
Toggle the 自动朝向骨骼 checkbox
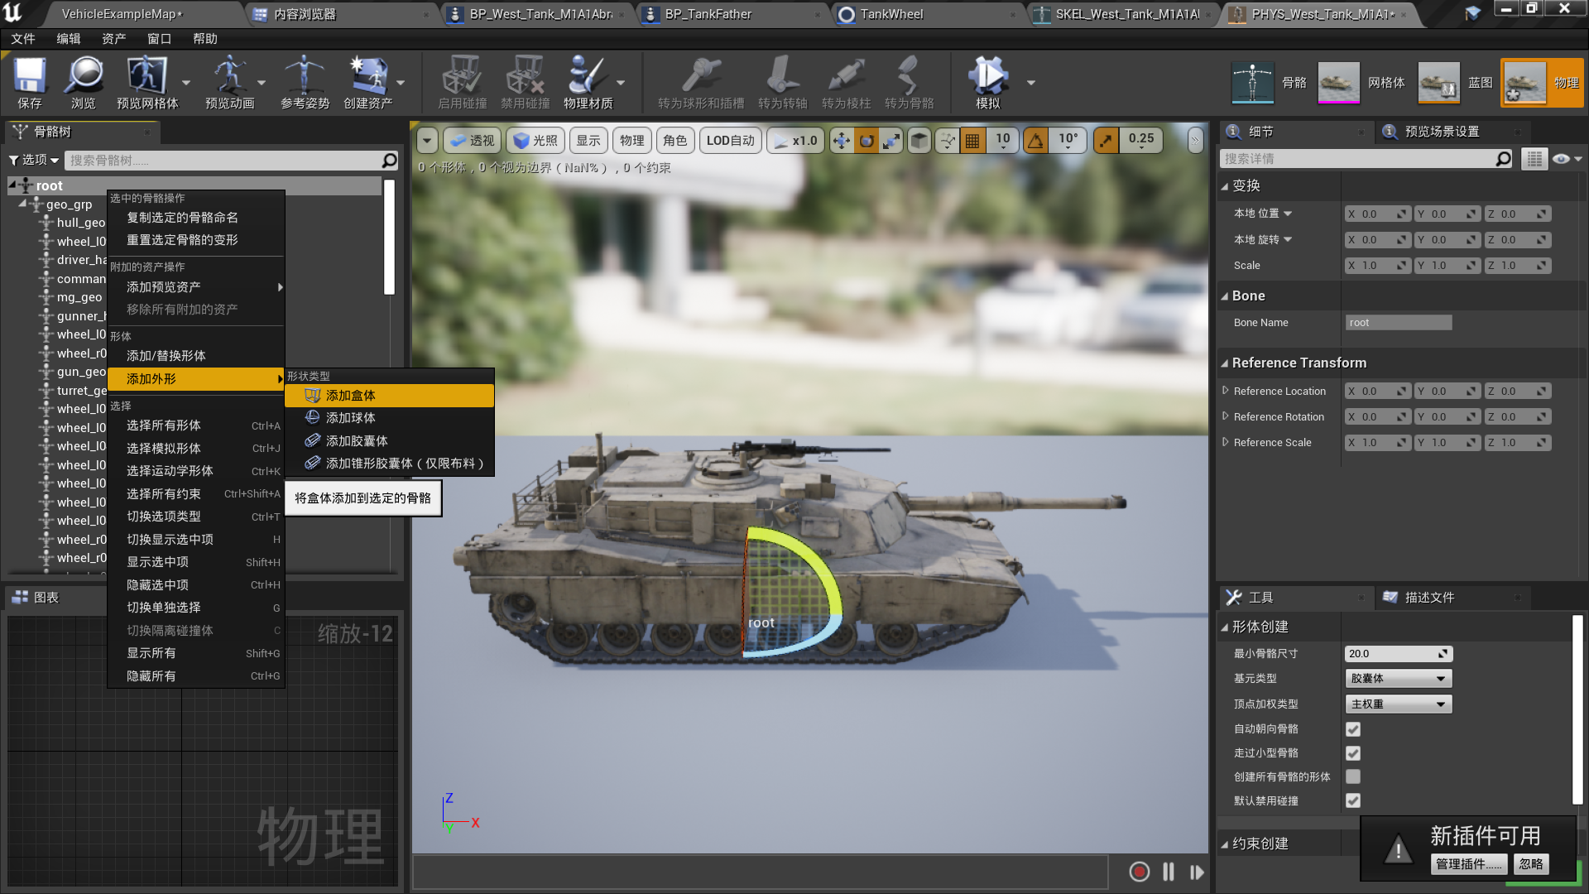click(x=1353, y=729)
